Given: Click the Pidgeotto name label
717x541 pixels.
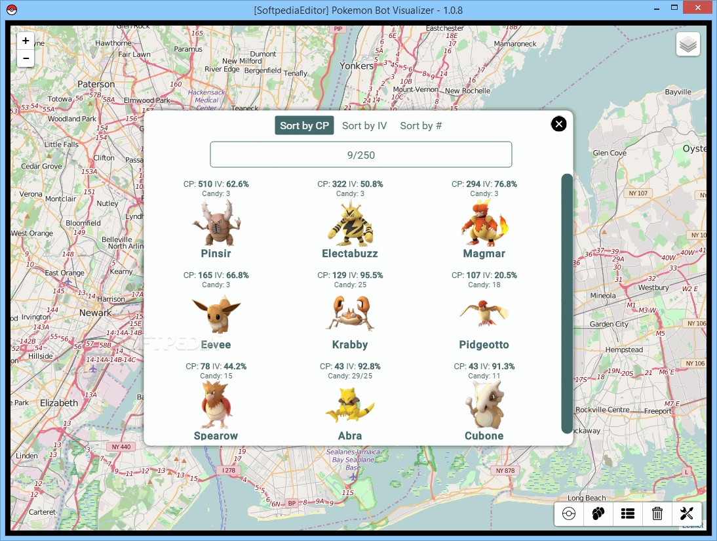Looking at the screenshot, I should pos(484,345).
